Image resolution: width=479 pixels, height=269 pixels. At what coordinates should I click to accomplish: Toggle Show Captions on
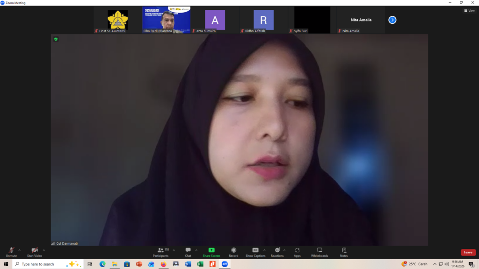[x=255, y=252]
